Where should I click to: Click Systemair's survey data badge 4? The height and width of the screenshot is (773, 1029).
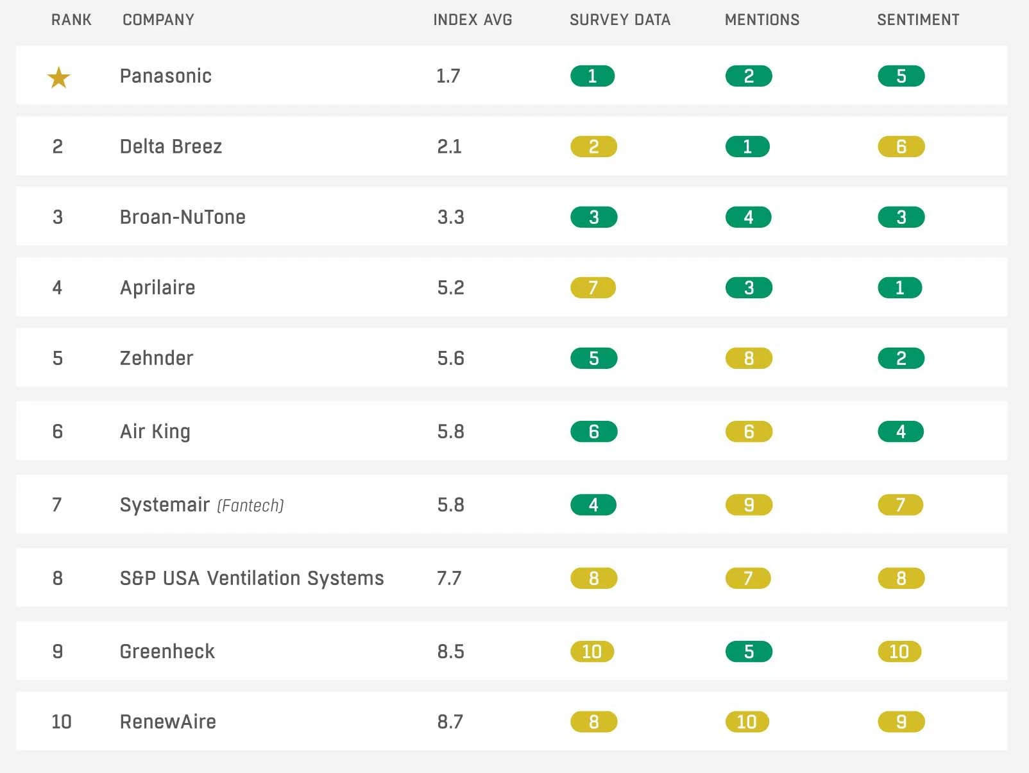point(593,505)
